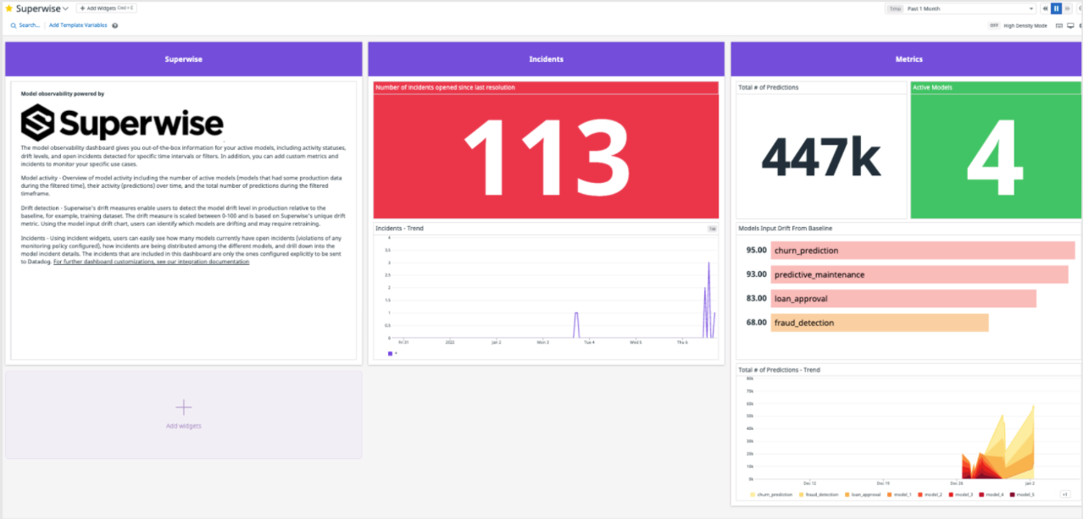
Task: Click model_5 legend entry
Action: [1022, 494]
